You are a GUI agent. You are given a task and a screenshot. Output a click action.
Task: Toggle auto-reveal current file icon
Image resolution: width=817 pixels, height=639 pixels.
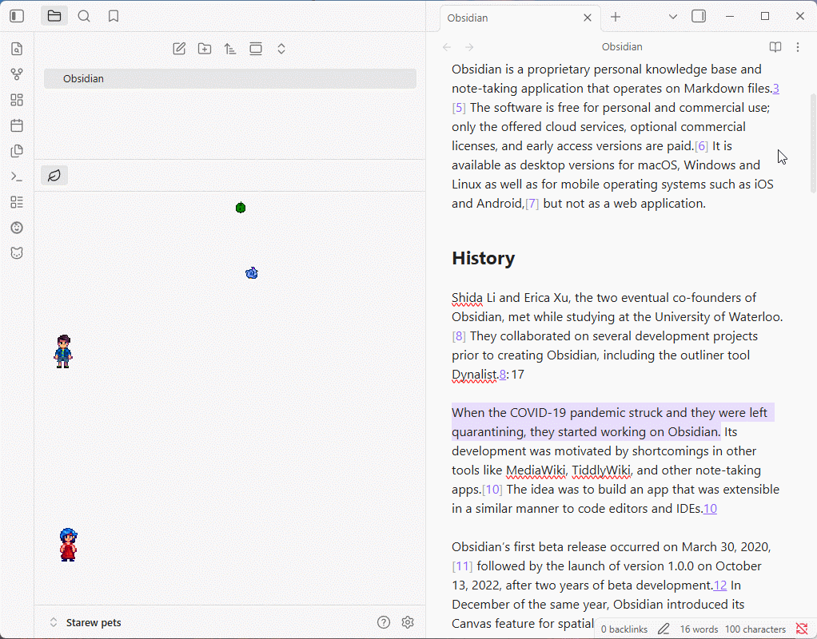(x=256, y=49)
